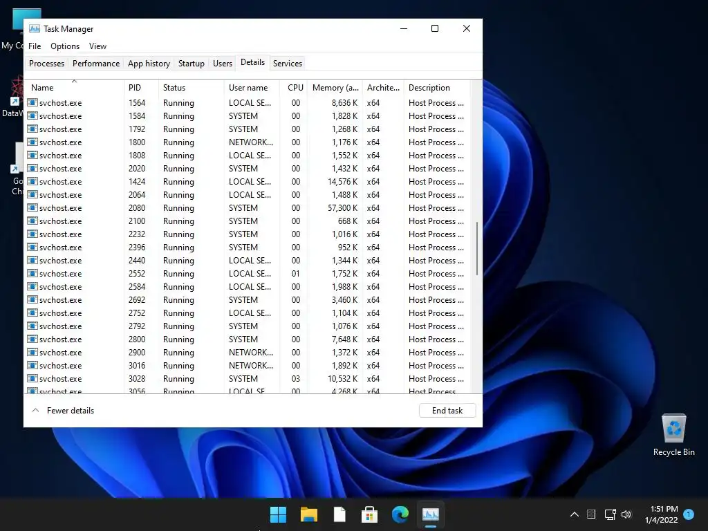Viewport: 708px width, 531px height.
Task: Click Task Manager title bar icon
Action: pyautogui.click(x=35, y=28)
